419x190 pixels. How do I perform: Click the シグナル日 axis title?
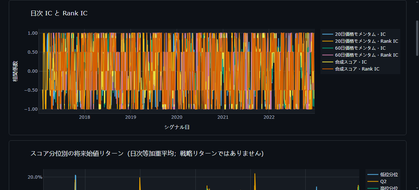pos(177,128)
